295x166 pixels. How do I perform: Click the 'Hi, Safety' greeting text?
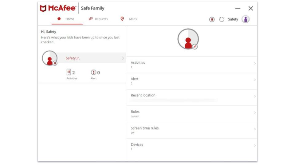pyautogui.click(x=49, y=32)
